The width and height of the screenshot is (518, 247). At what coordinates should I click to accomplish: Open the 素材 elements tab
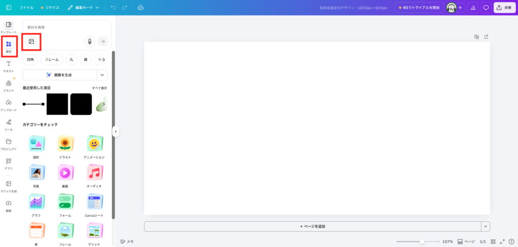(x=9, y=47)
